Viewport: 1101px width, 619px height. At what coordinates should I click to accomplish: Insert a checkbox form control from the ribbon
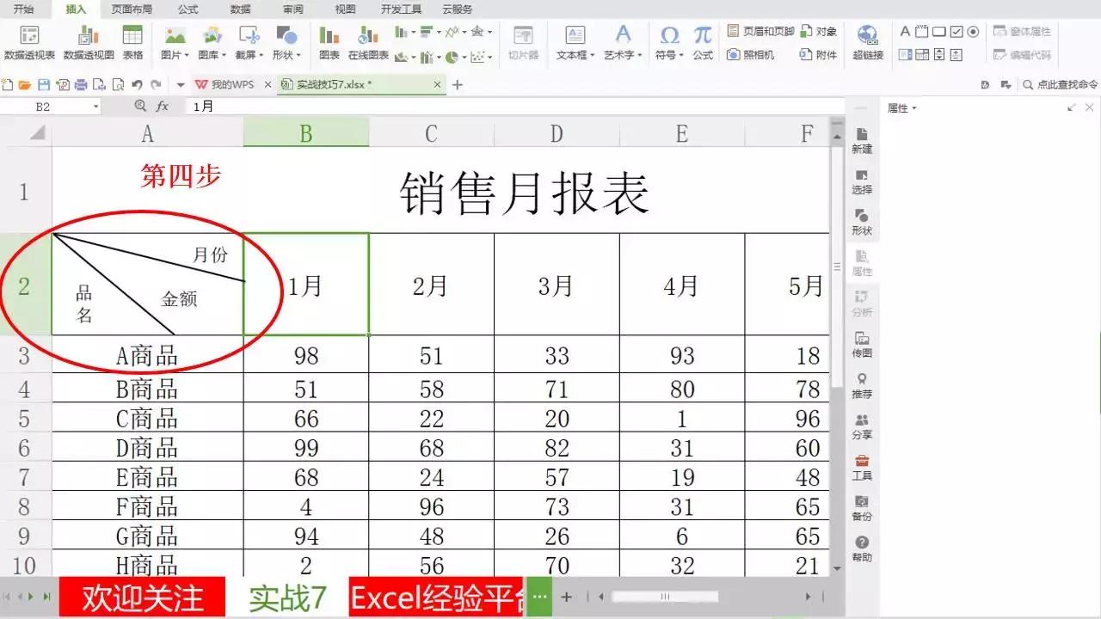click(x=956, y=31)
